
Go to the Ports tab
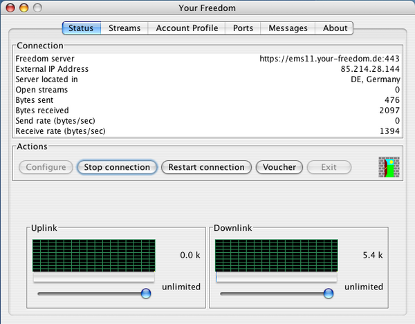pyautogui.click(x=243, y=28)
